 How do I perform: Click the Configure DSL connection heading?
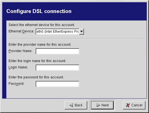click(39, 11)
